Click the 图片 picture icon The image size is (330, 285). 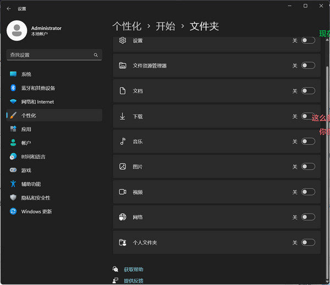(x=123, y=166)
